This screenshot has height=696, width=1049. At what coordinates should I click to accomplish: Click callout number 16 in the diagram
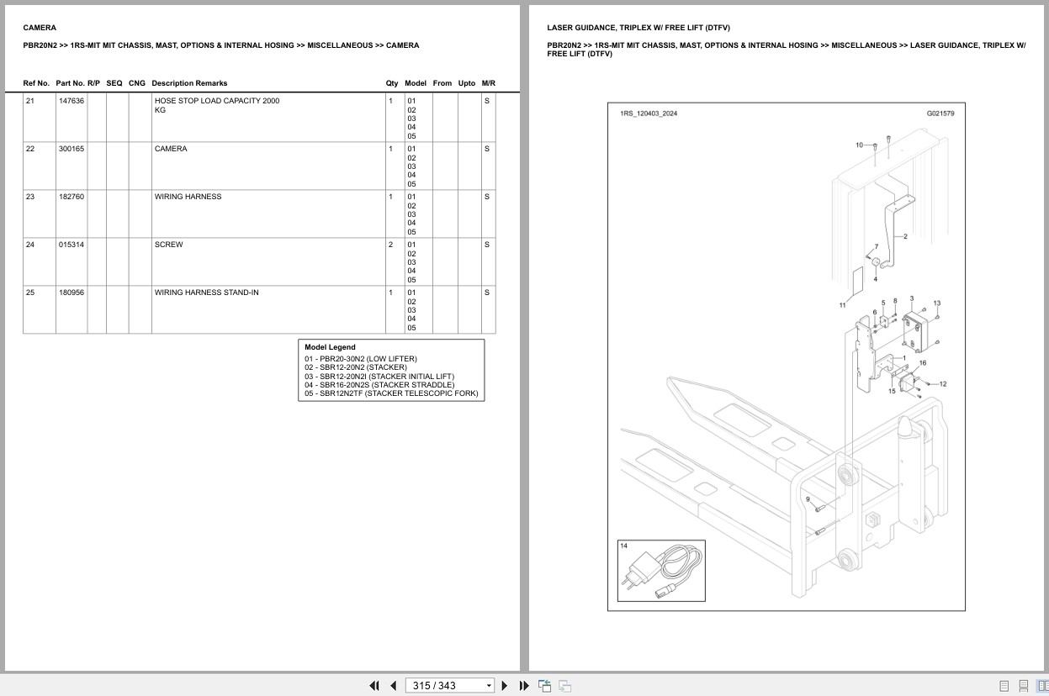pyautogui.click(x=923, y=363)
